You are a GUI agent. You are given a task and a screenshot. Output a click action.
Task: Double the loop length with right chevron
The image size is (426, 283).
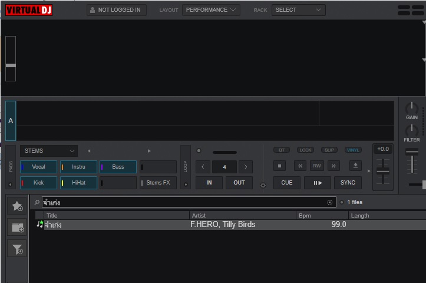(246, 167)
